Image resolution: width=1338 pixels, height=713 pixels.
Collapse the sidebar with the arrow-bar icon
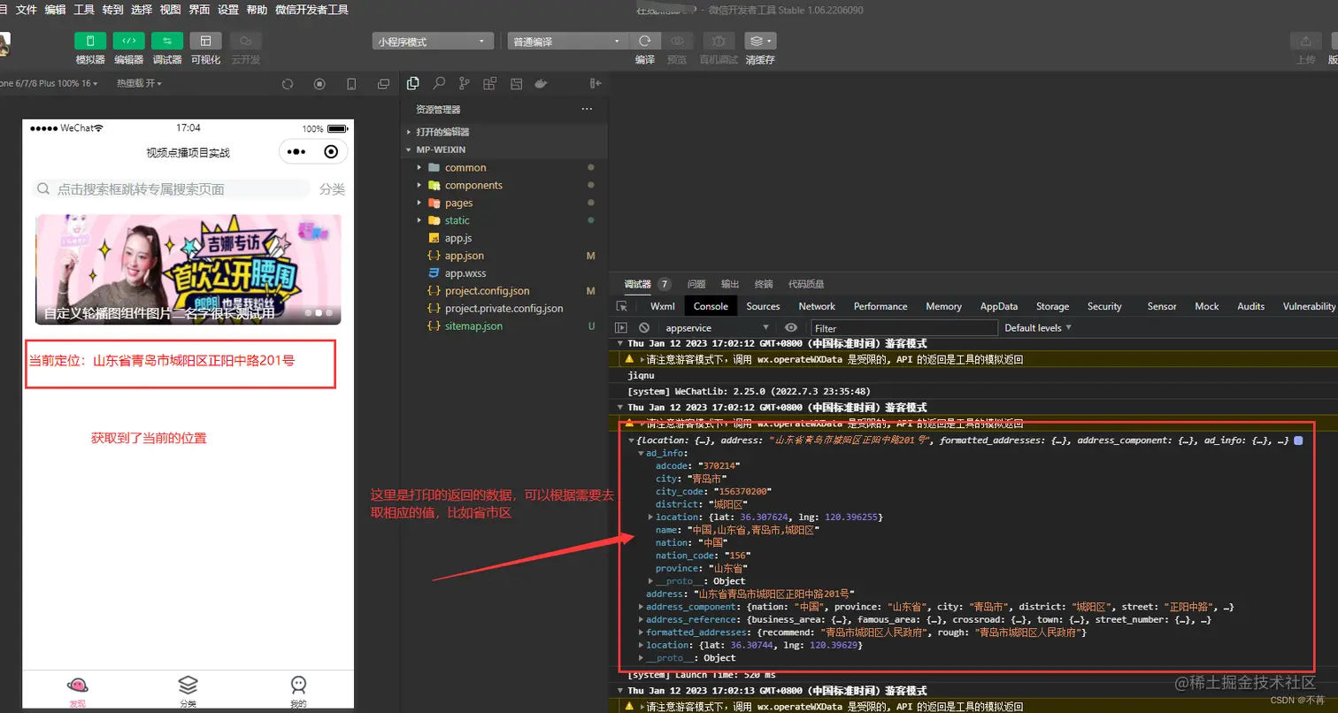point(596,83)
